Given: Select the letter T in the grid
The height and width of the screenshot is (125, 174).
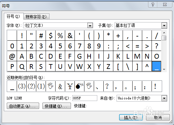Looking at the screenshot, I should pyautogui.click(x=51, y=66).
